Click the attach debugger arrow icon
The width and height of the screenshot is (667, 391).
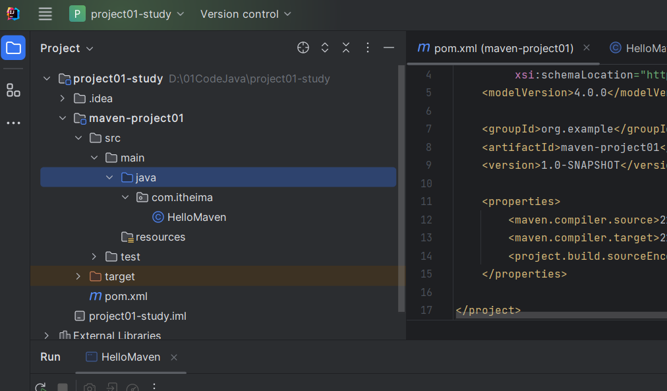[111, 387]
